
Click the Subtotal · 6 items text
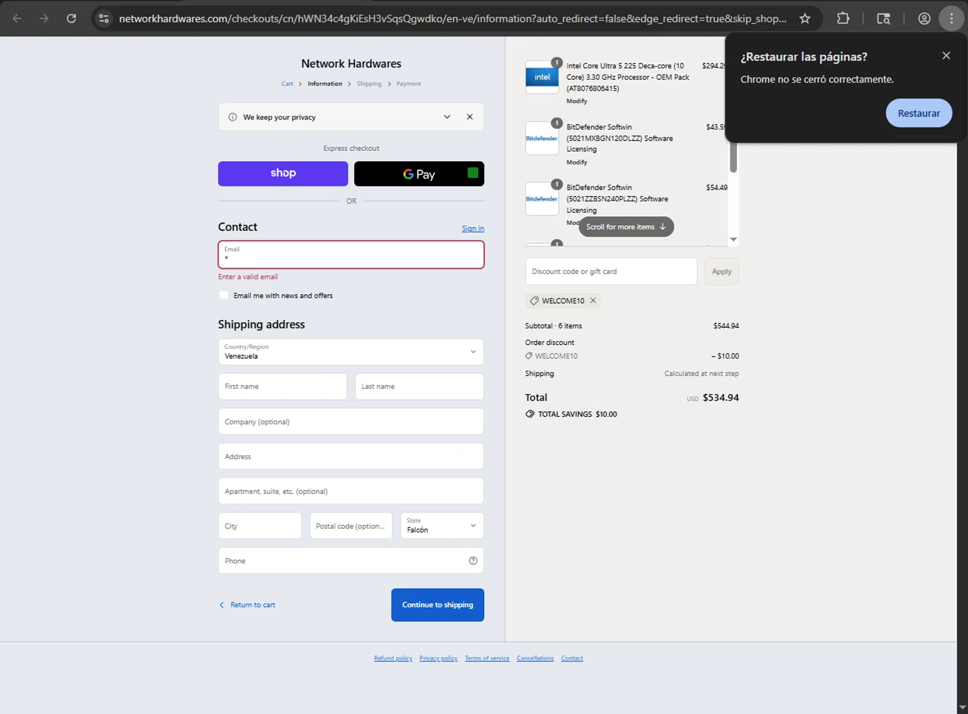pos(554,326)
